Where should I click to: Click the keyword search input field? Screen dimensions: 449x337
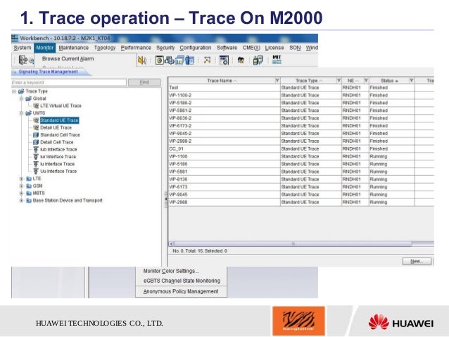69,82
